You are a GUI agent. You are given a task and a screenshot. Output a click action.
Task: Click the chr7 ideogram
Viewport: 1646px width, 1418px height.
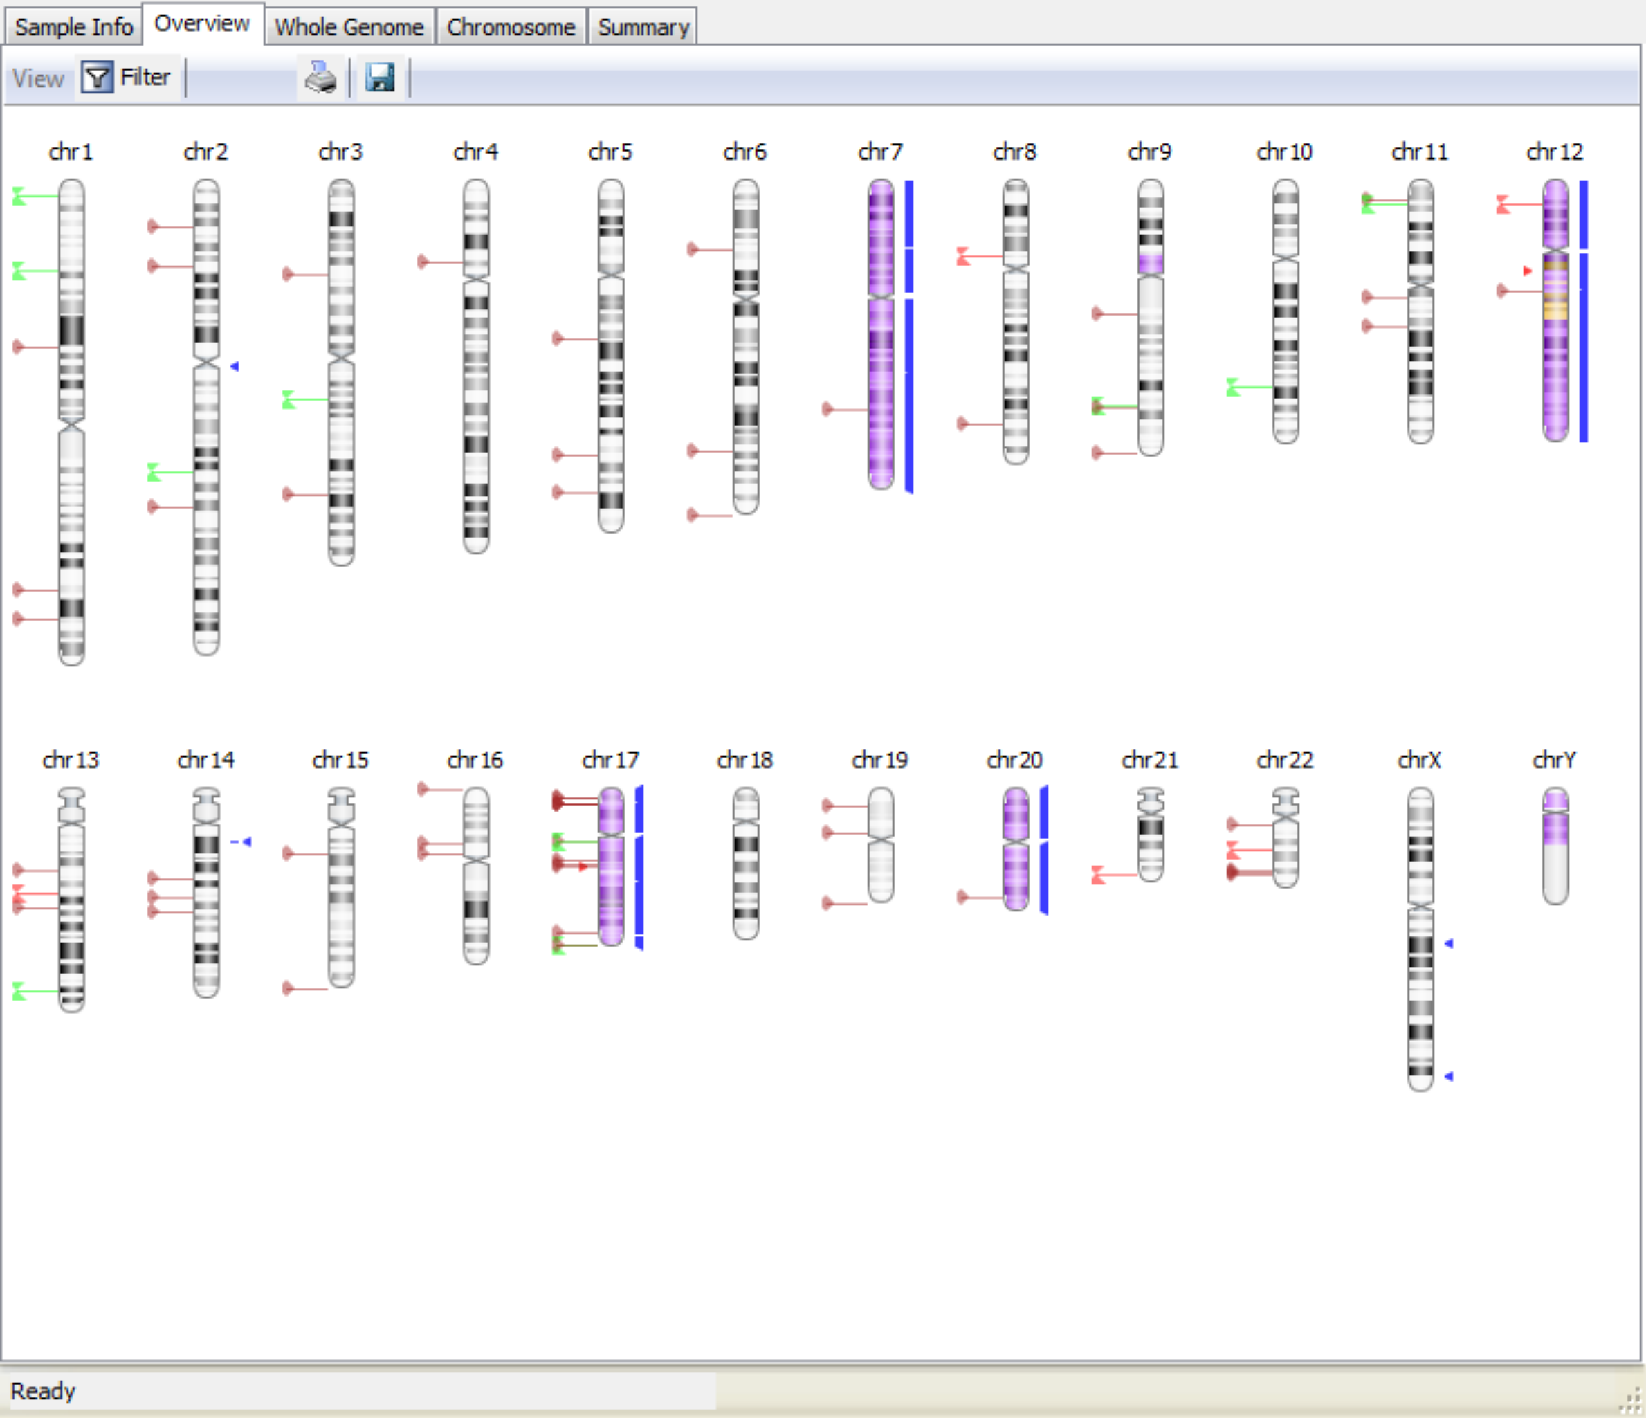tap(880, 334)
